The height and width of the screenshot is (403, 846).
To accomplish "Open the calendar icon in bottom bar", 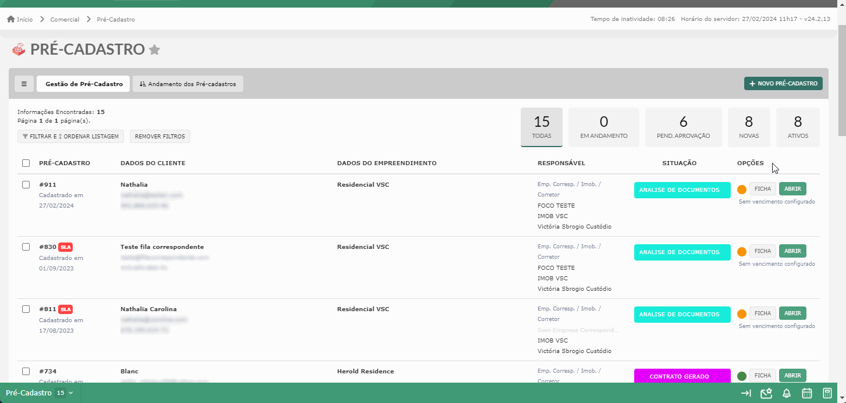I will (x=807, y=393).
